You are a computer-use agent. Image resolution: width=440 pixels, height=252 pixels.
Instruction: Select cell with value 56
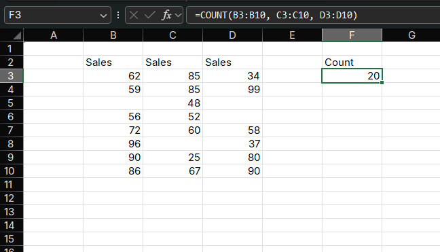(x=113, y=116)
